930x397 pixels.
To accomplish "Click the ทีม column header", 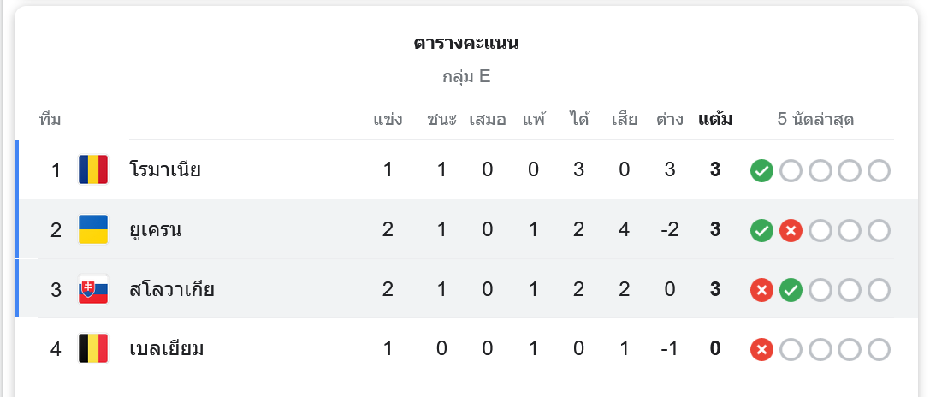I will click(50, 119).
